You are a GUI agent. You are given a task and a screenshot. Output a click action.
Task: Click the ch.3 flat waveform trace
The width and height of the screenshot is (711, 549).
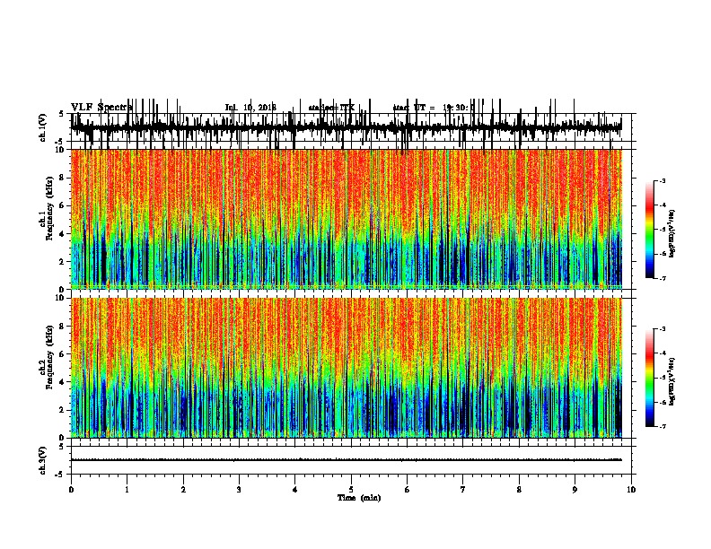point(347,460)
